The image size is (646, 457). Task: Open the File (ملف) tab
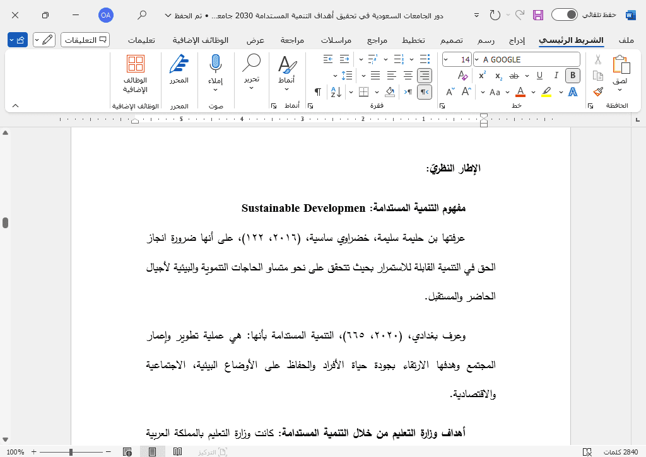point(626,40)
